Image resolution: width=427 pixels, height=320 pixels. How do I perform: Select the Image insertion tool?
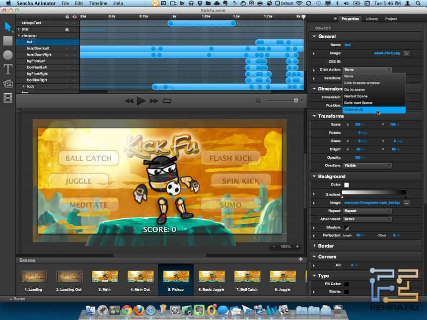[x=7, y=84]
